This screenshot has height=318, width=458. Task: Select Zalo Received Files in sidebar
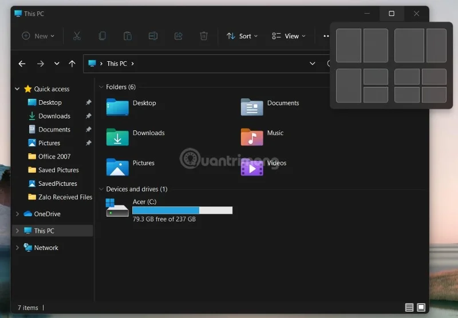point(65,197)
